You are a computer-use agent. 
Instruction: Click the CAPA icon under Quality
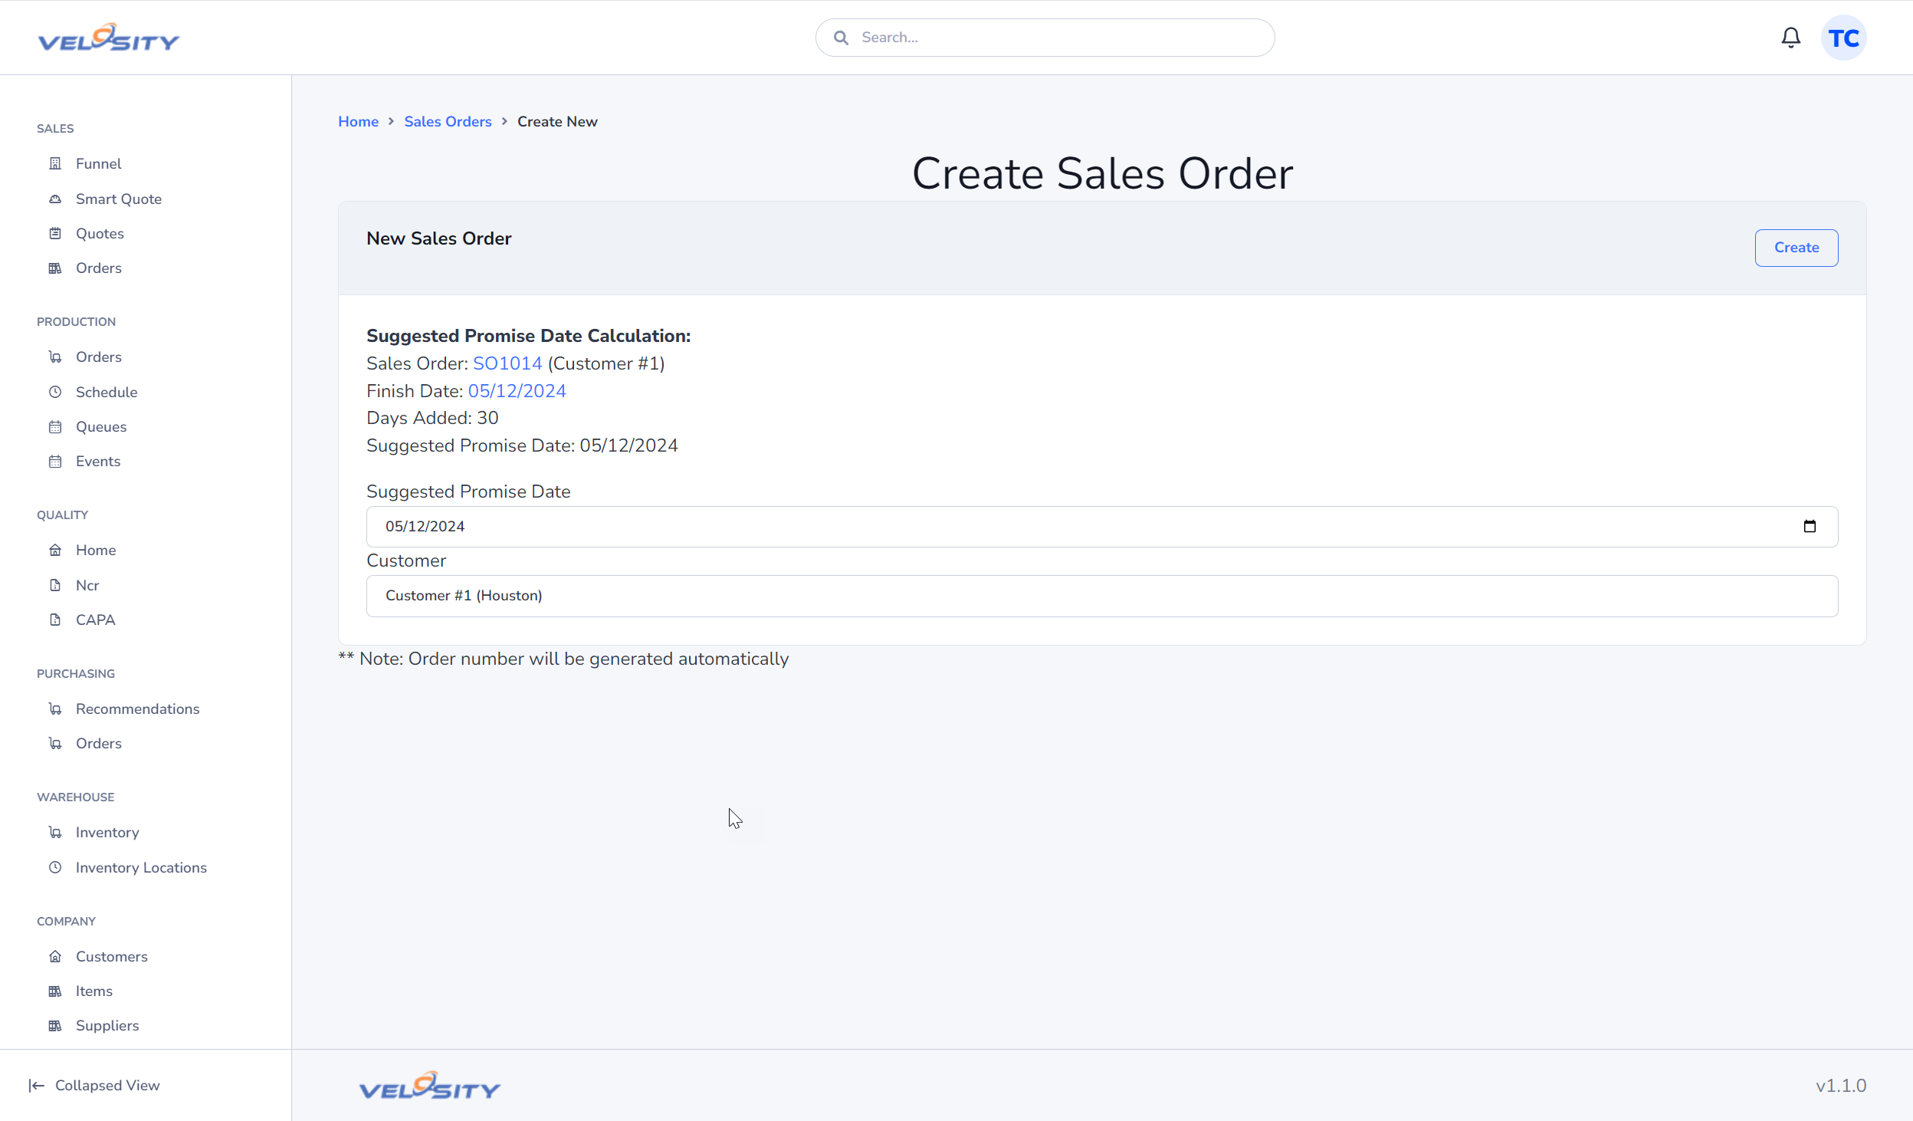pyautogui.click(x=56, y=620)
